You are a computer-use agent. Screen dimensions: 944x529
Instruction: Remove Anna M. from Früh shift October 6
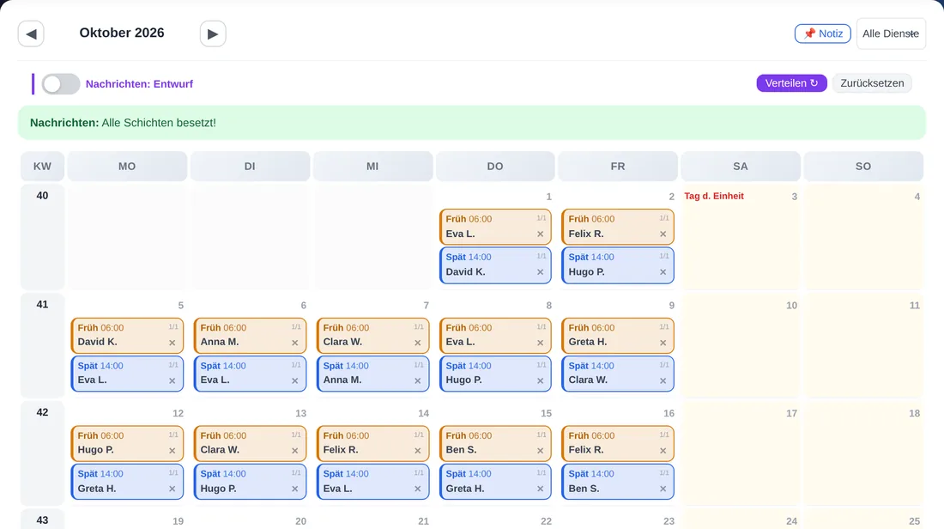click(295, 343)
